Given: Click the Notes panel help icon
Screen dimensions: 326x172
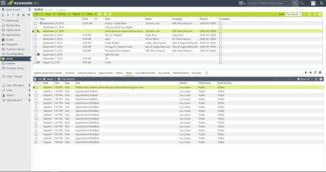Looking at the screenshot, I should [x=321, y=79].
